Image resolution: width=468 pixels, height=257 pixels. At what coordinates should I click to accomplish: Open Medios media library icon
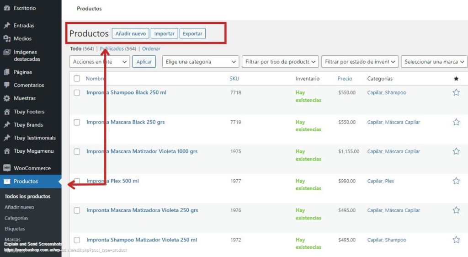pyautogui.click(x=6, y=38)
